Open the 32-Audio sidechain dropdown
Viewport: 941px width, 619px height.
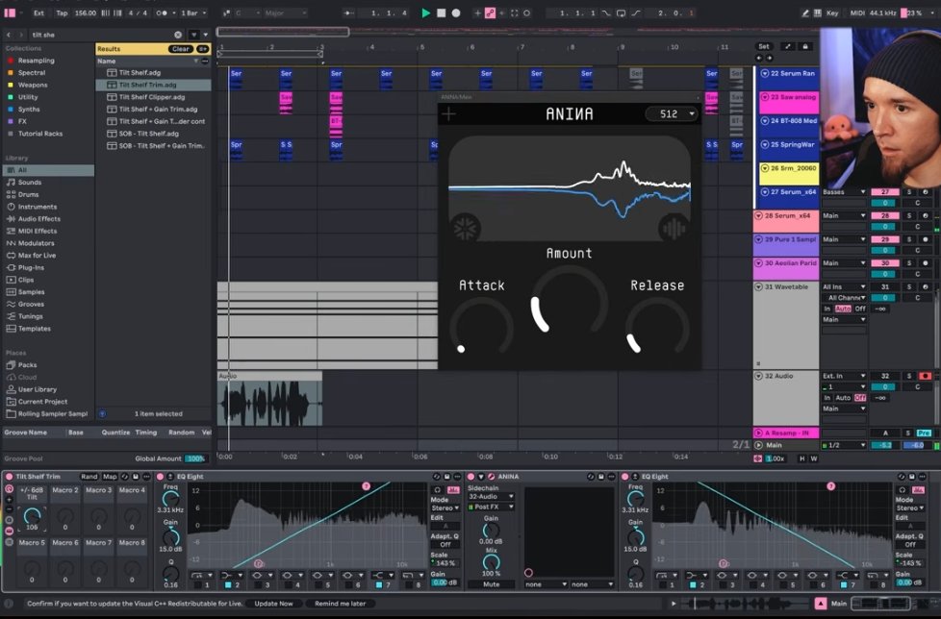pyautogui.click(x=491, y=497)
